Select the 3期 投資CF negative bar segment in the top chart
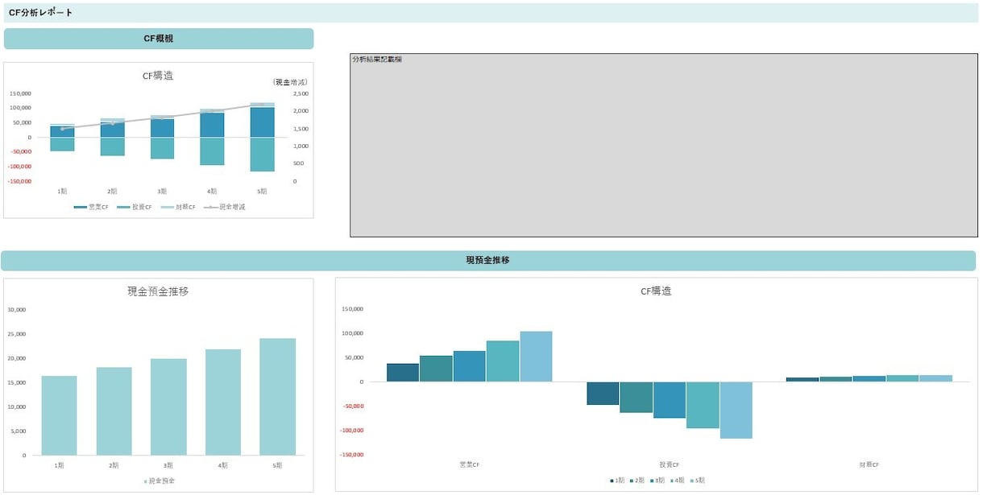Viewport: 983px width, 495px height. point(162,148)
